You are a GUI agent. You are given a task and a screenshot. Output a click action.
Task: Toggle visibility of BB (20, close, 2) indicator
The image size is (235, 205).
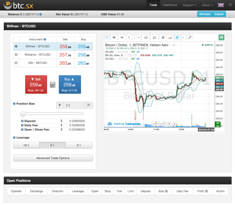point(129,55)
